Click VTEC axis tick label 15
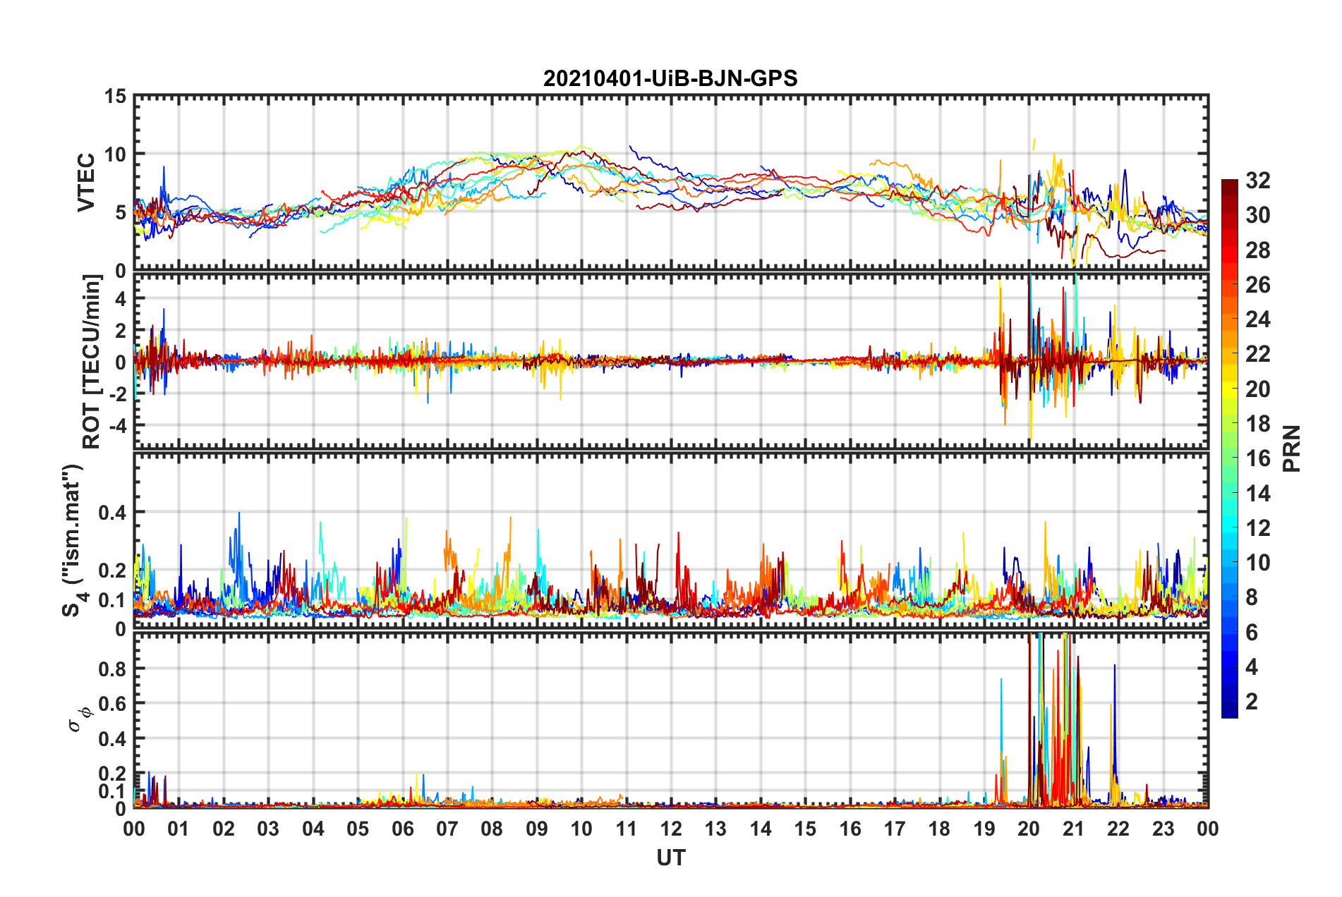 [x=115, y=97]
